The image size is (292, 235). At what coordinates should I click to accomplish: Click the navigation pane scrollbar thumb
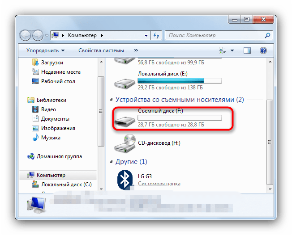[x=101, y=111]
